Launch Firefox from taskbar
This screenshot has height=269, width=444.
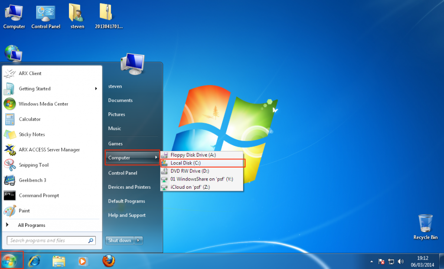[x=109, y=261]
